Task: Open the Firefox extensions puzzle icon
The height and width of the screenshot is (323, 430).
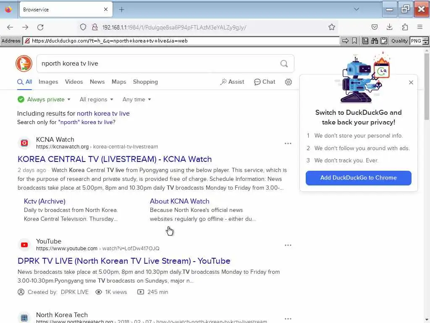Action: (405, 27)
